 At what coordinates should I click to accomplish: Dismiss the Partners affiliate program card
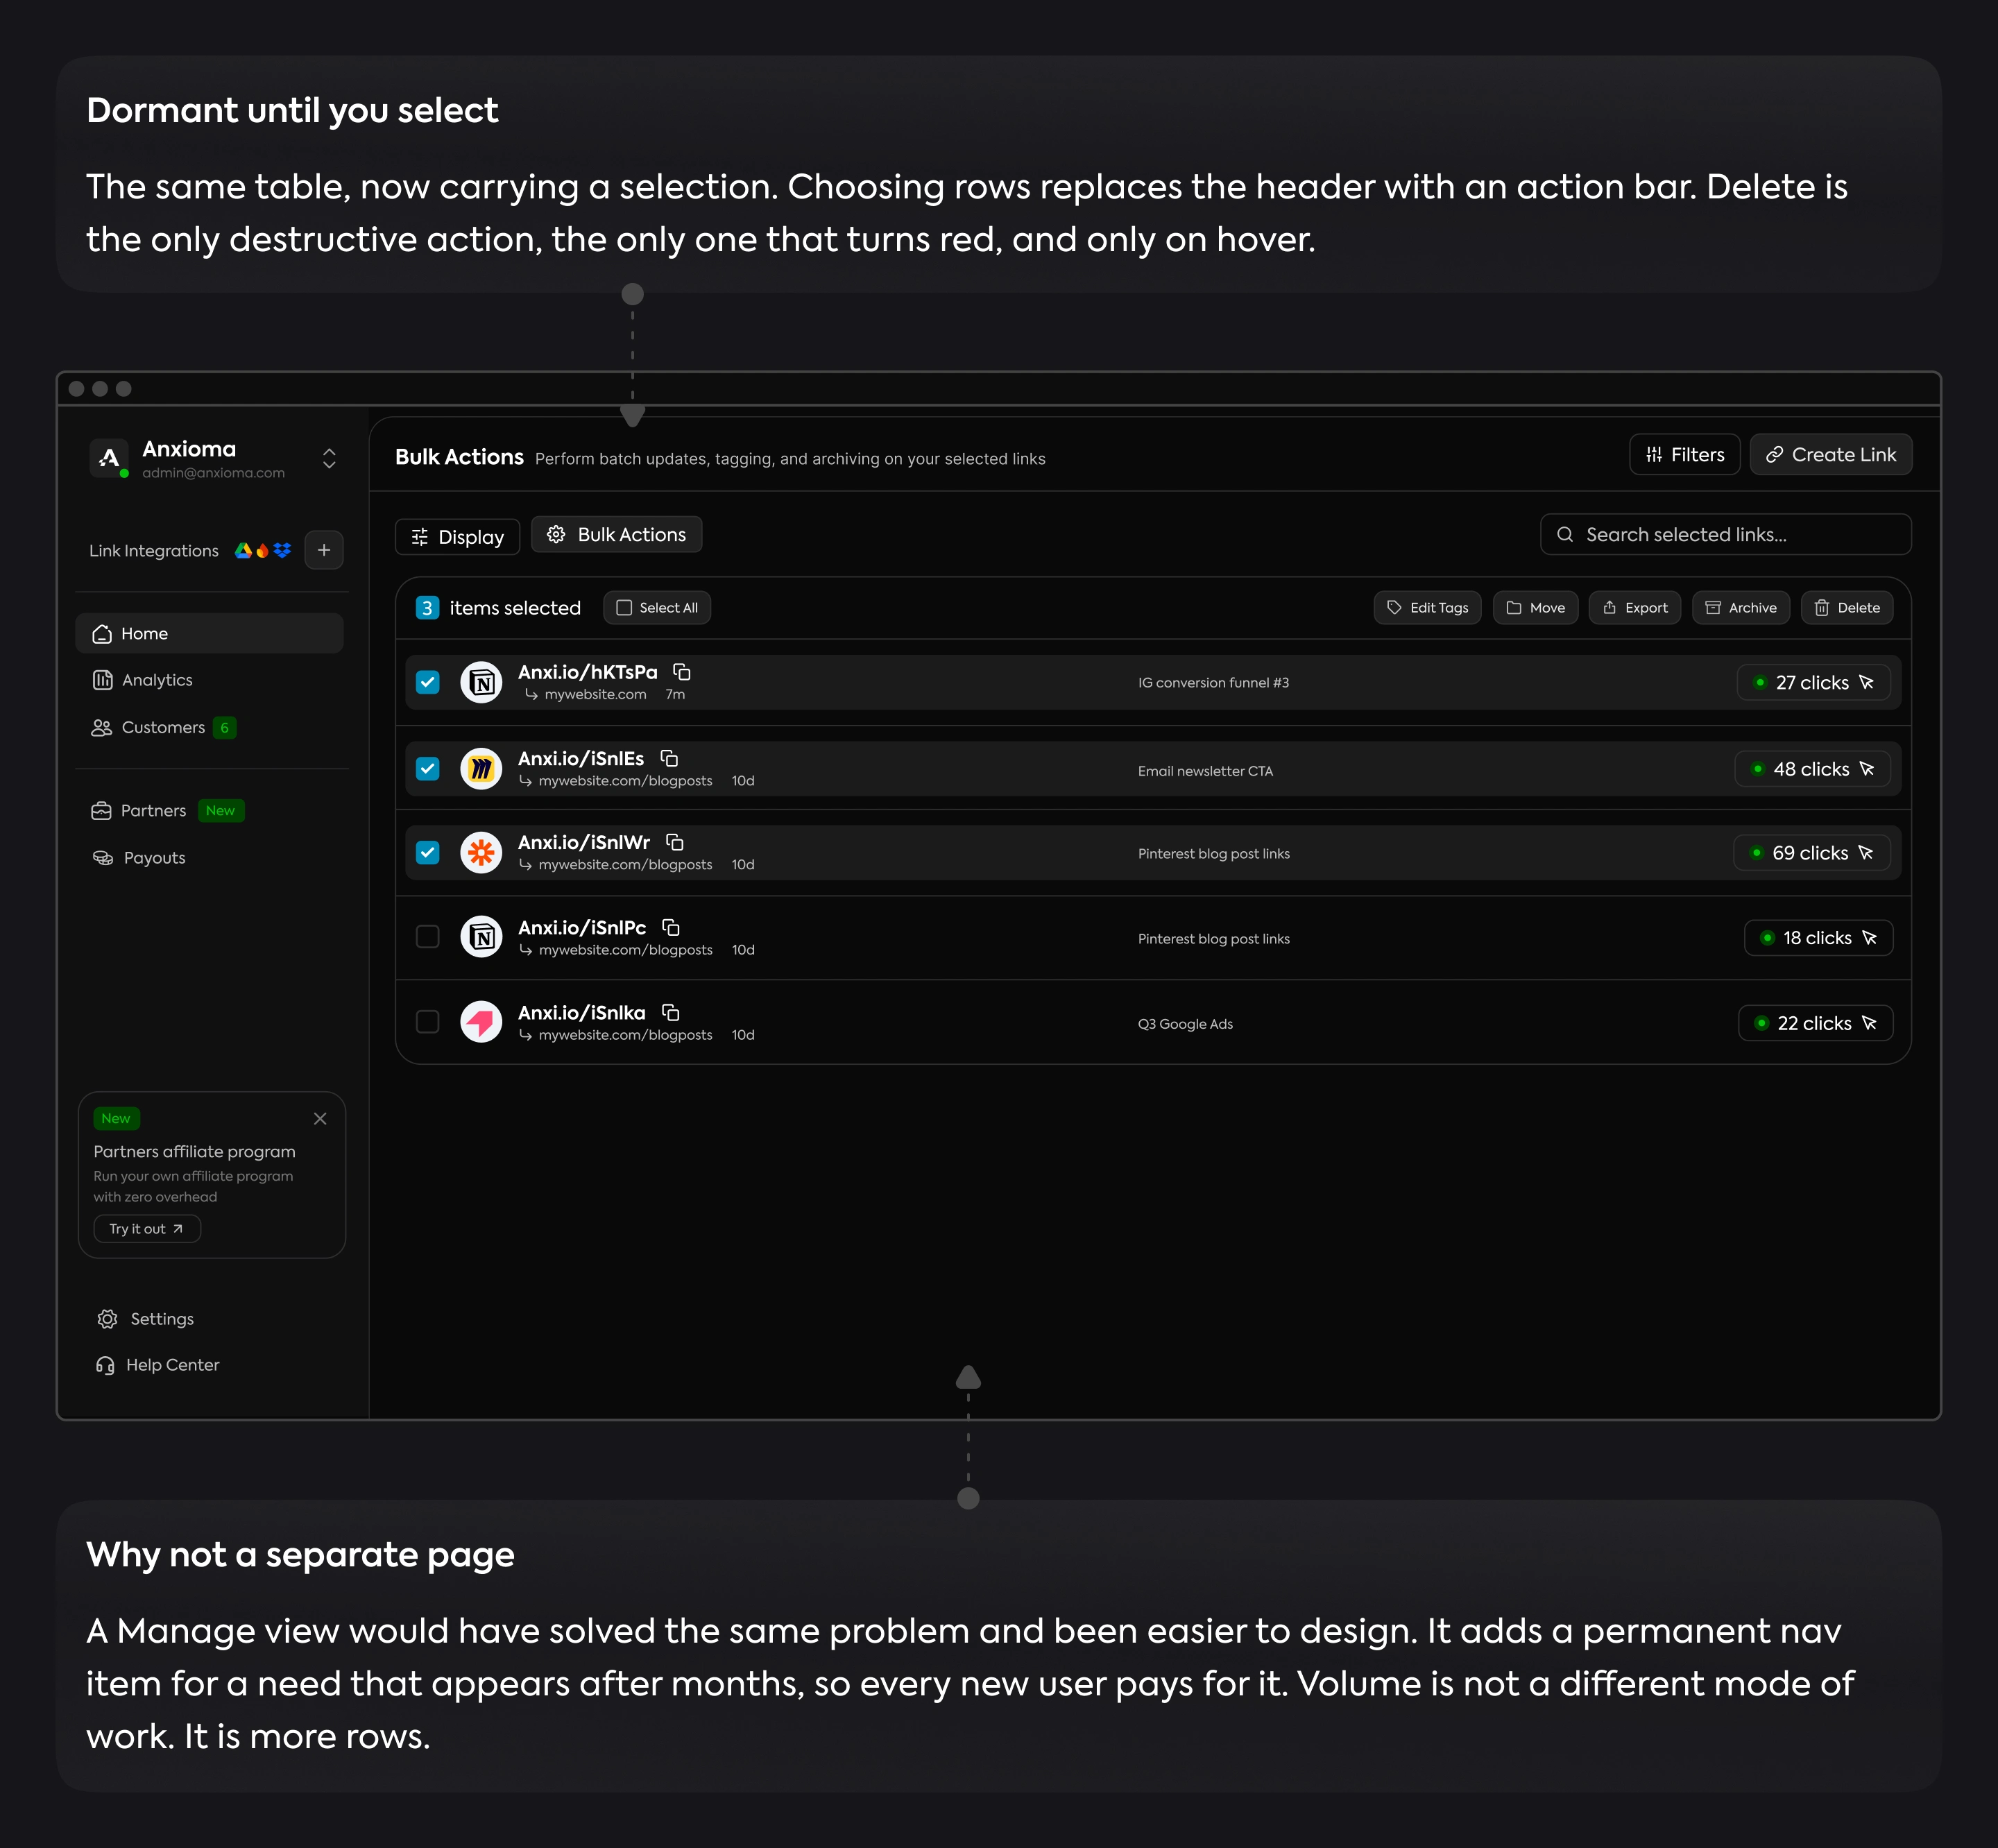320,1118
